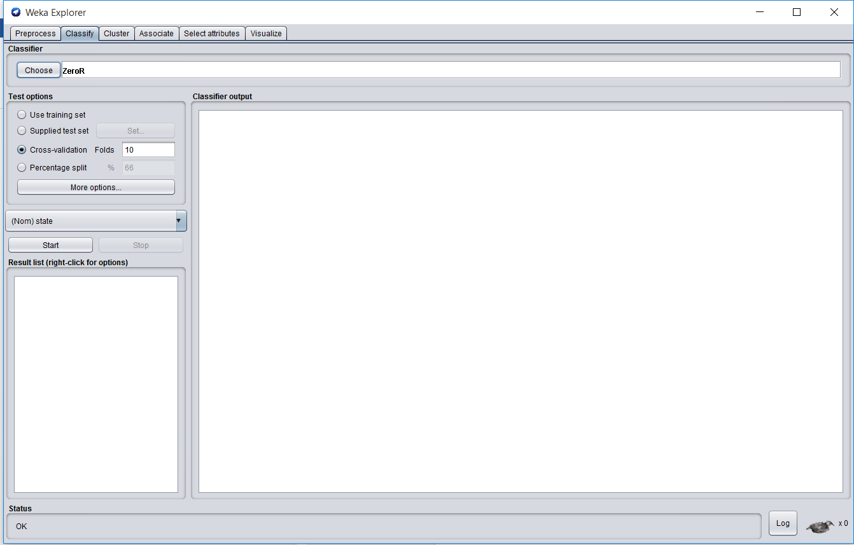Open the Visualize tab

(x=266, y=34)
